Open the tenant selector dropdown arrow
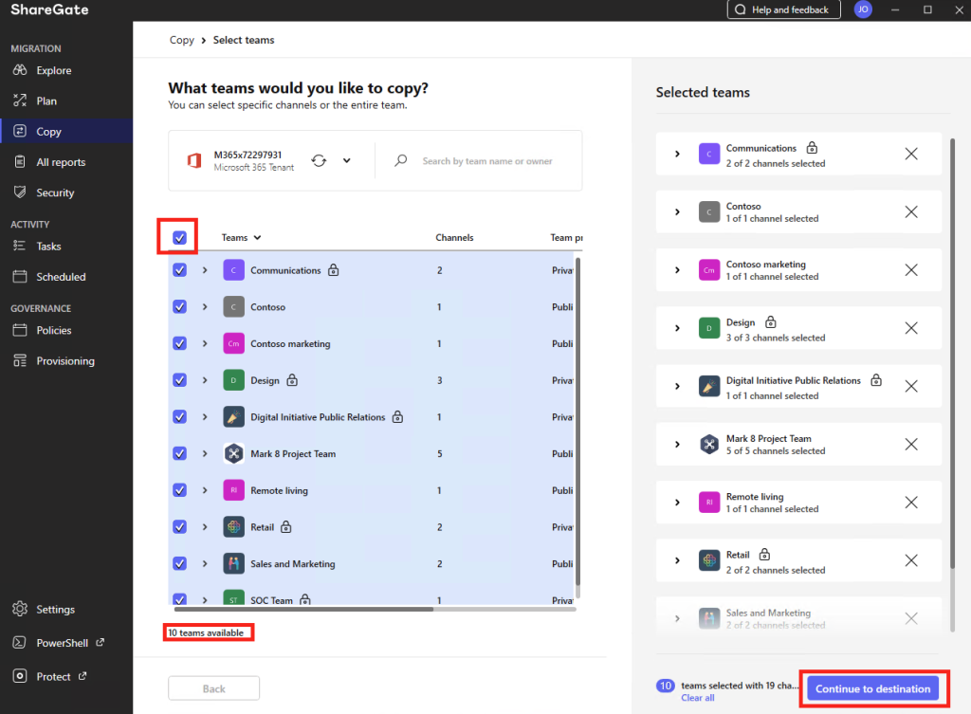 tap(347, 161)
